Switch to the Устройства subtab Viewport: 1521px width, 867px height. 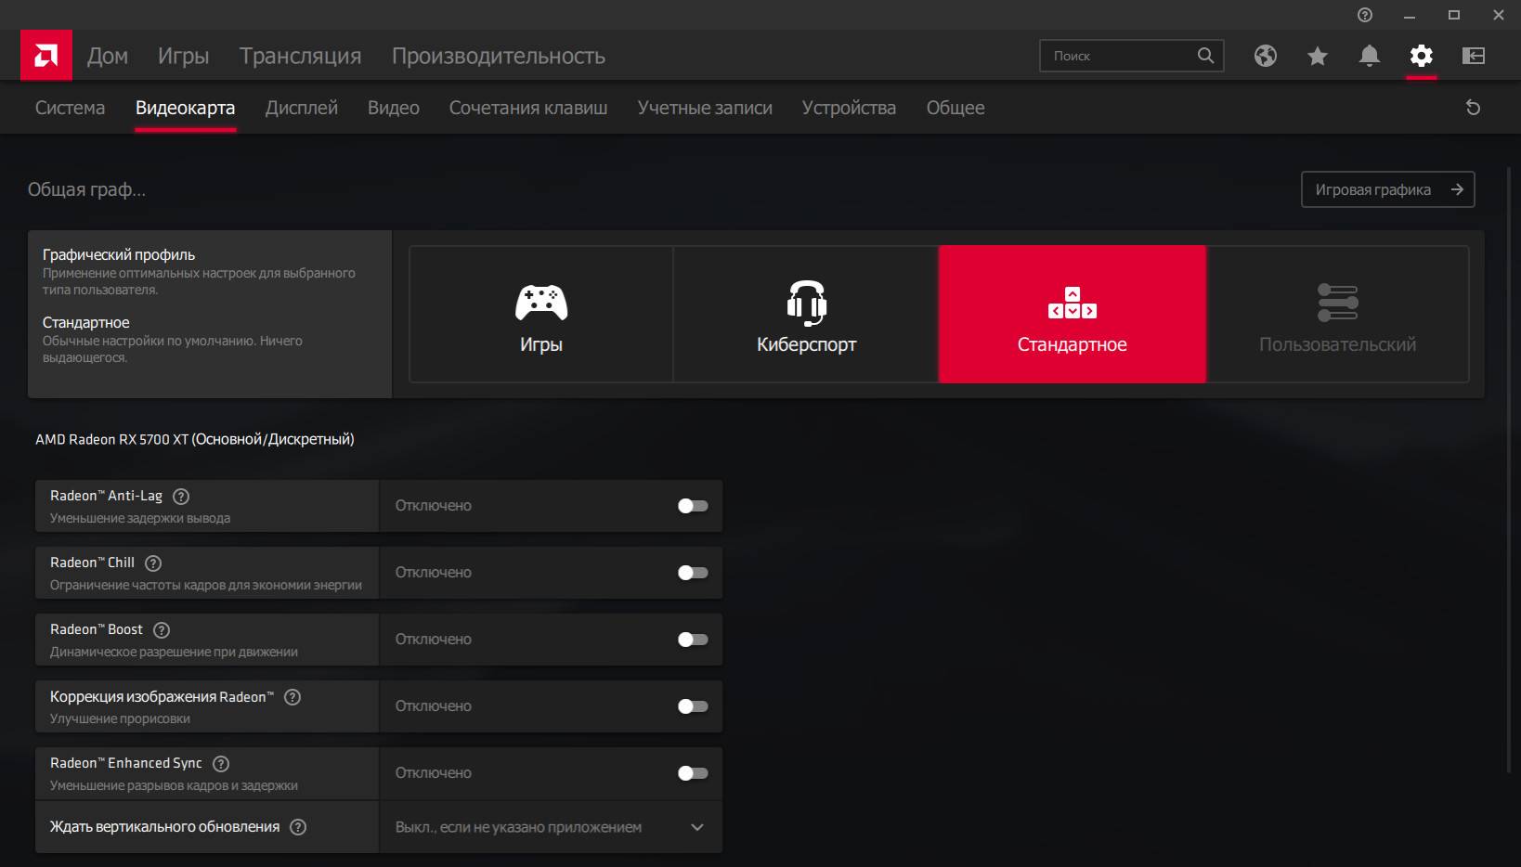tap(849, 108)
